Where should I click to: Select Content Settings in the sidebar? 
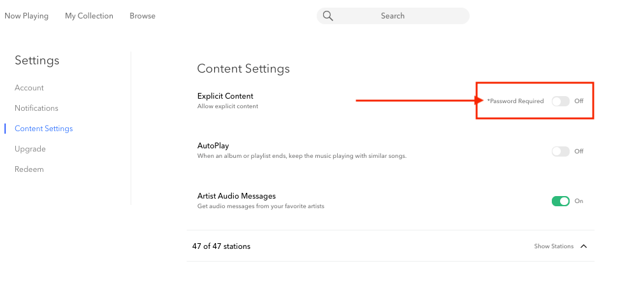pos(44,129)
